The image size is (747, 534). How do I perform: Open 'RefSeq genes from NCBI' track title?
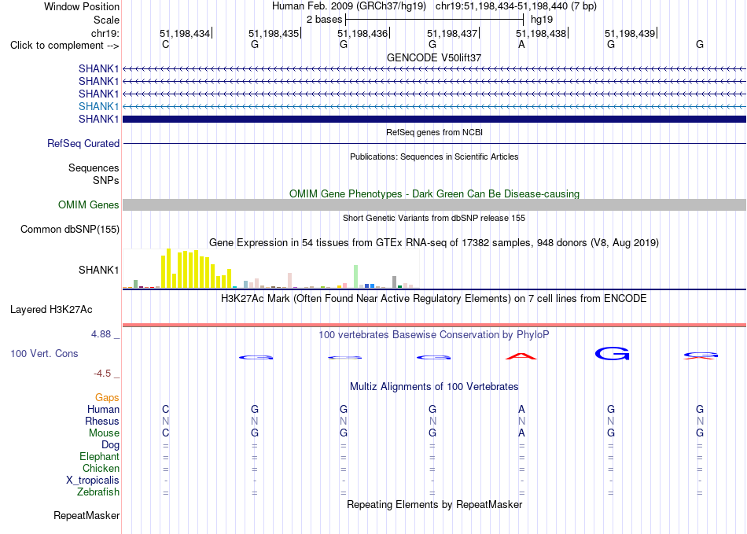pos(434,132)
